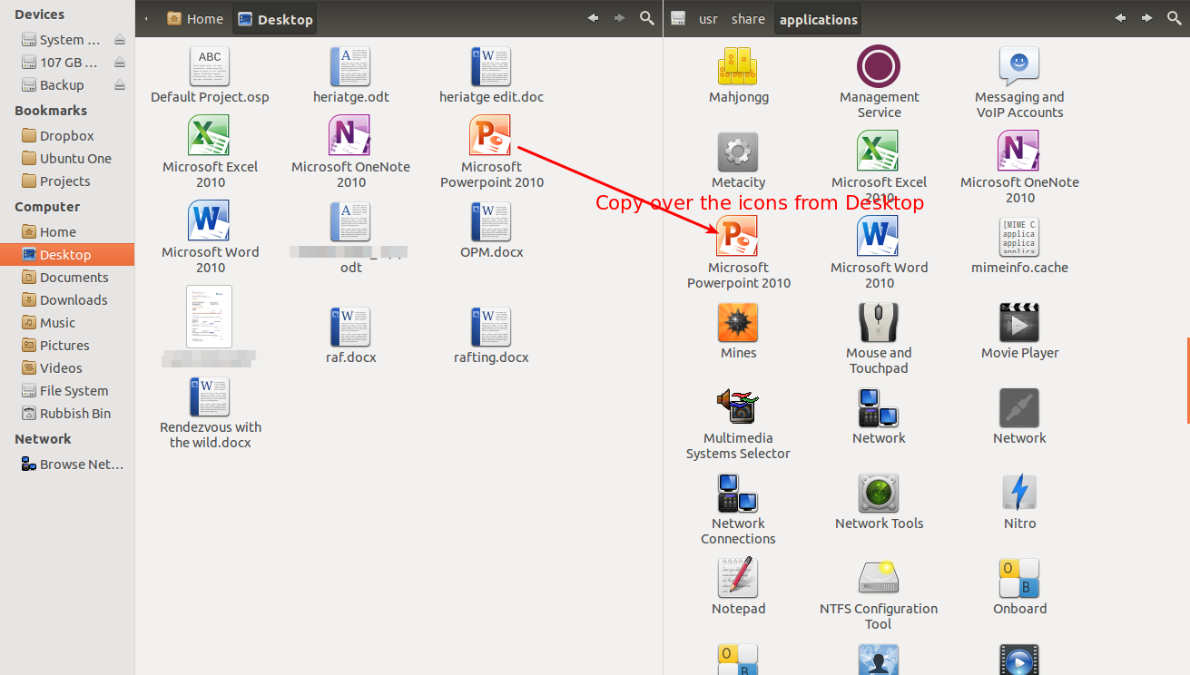This screenshot has width=1190, height=675.
Task: Open Documents in sidebar
Action: [67, 277]
